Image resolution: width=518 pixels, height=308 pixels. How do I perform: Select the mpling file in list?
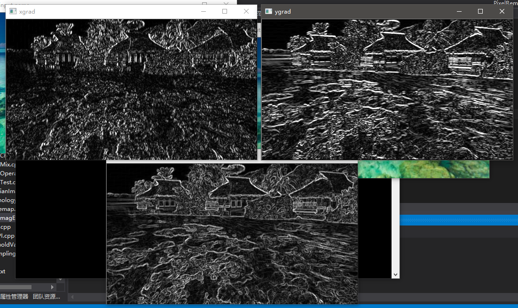[x=8, y=254]
